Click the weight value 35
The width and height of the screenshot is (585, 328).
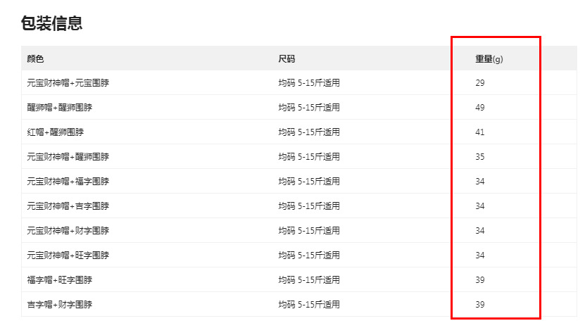pos(480,157)
